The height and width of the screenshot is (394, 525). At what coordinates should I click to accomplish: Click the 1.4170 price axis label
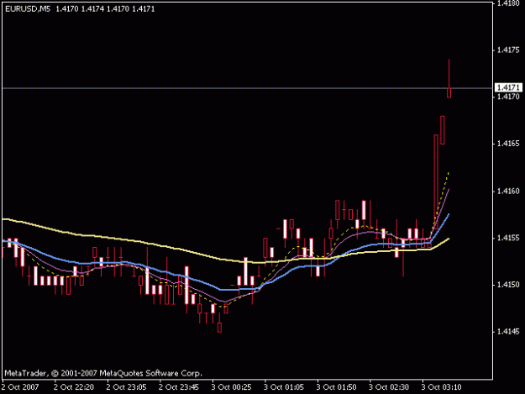point(508,97)
